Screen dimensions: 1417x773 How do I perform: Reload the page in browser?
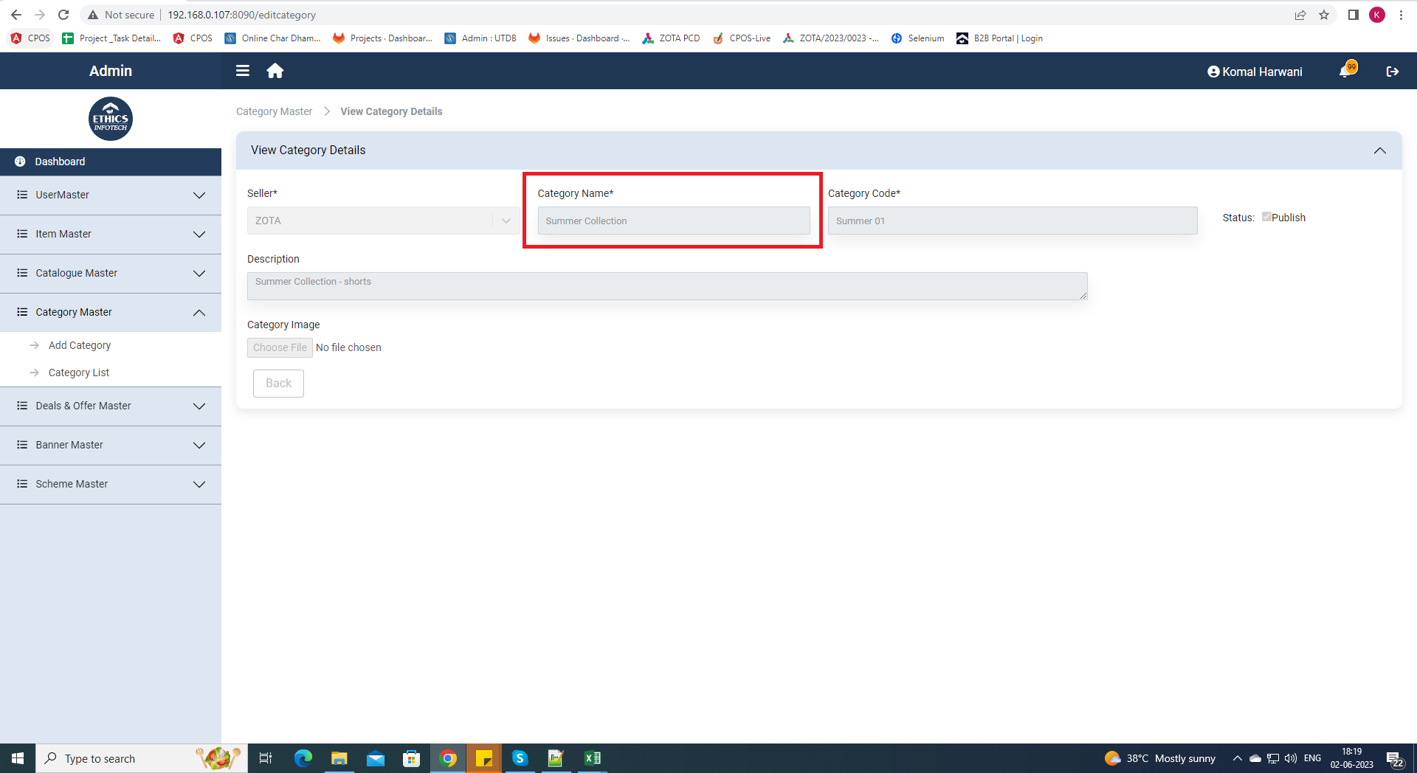tap(63, 15)
